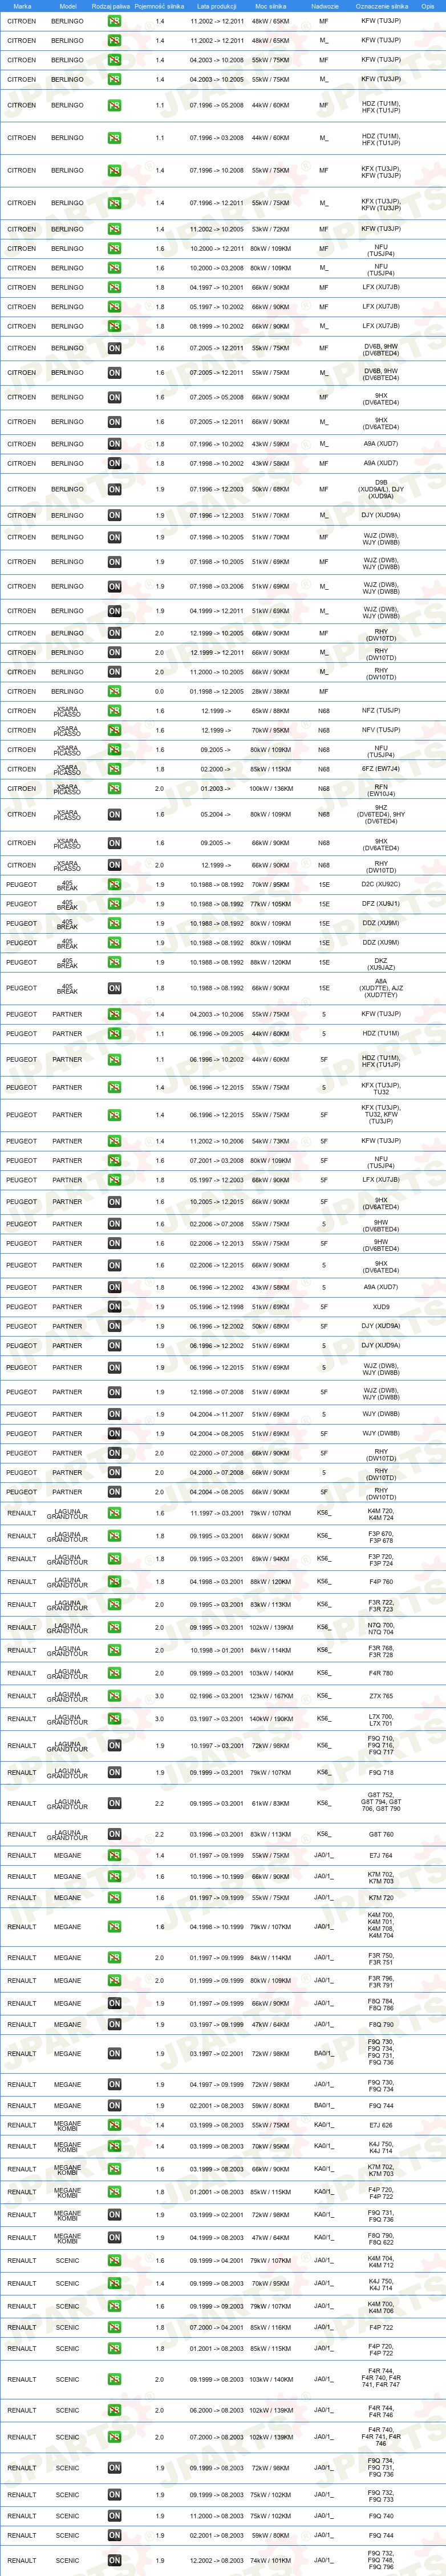Click engine code K4M 700, K4M 701, K4M 708
Image resolution: width=446 pixels, height=2576 pixels.
[x=381, y=1927]
